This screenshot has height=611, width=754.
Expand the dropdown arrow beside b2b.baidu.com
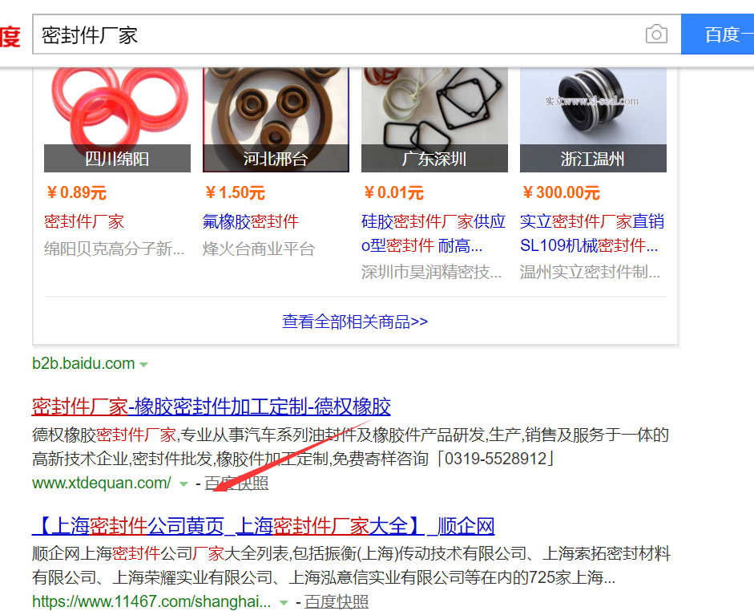[143, 365]
